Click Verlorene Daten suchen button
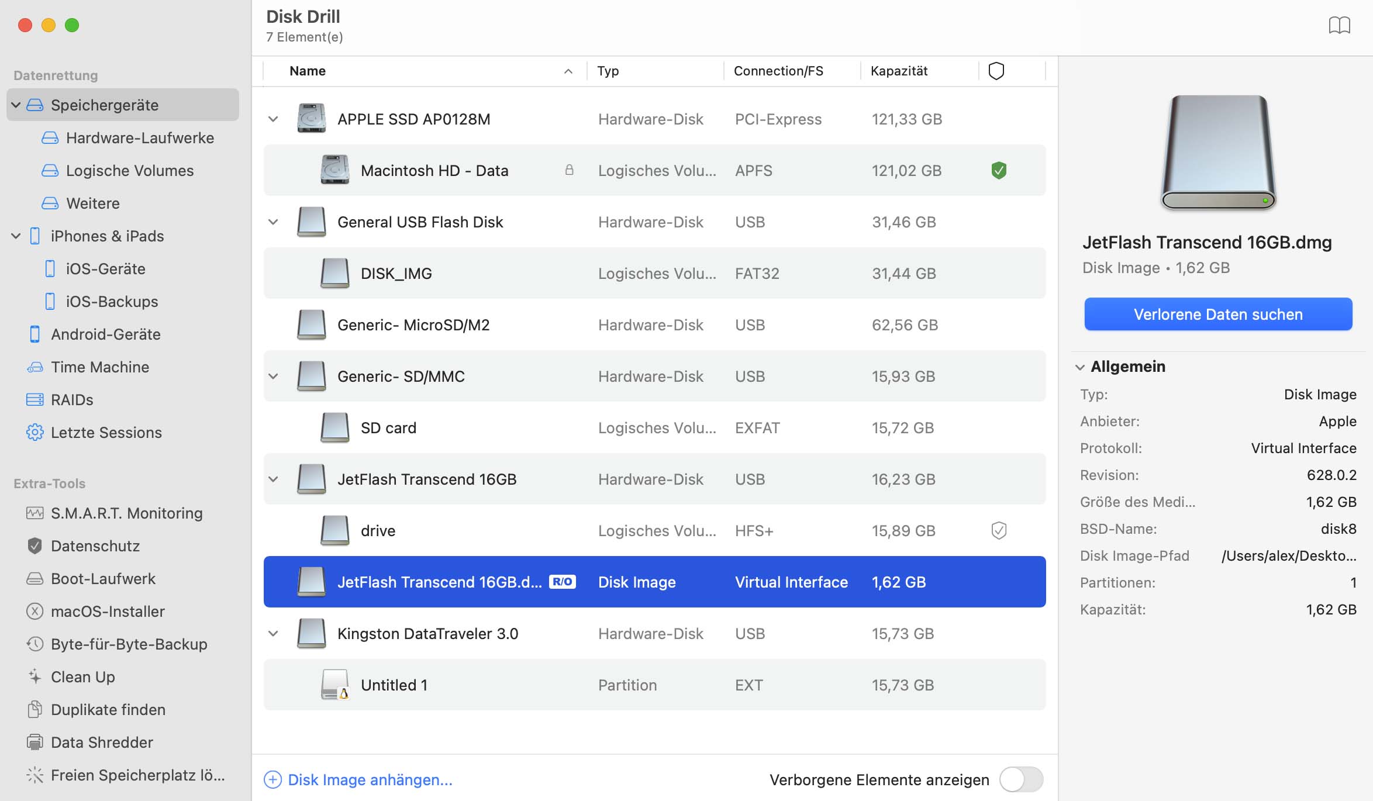The width and height of the screenshot is (1373, 801). pos(1219,314)
